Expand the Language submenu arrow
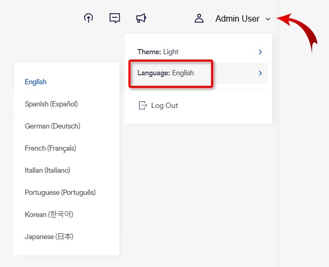329x267 pixels. (x=260, y=73)
